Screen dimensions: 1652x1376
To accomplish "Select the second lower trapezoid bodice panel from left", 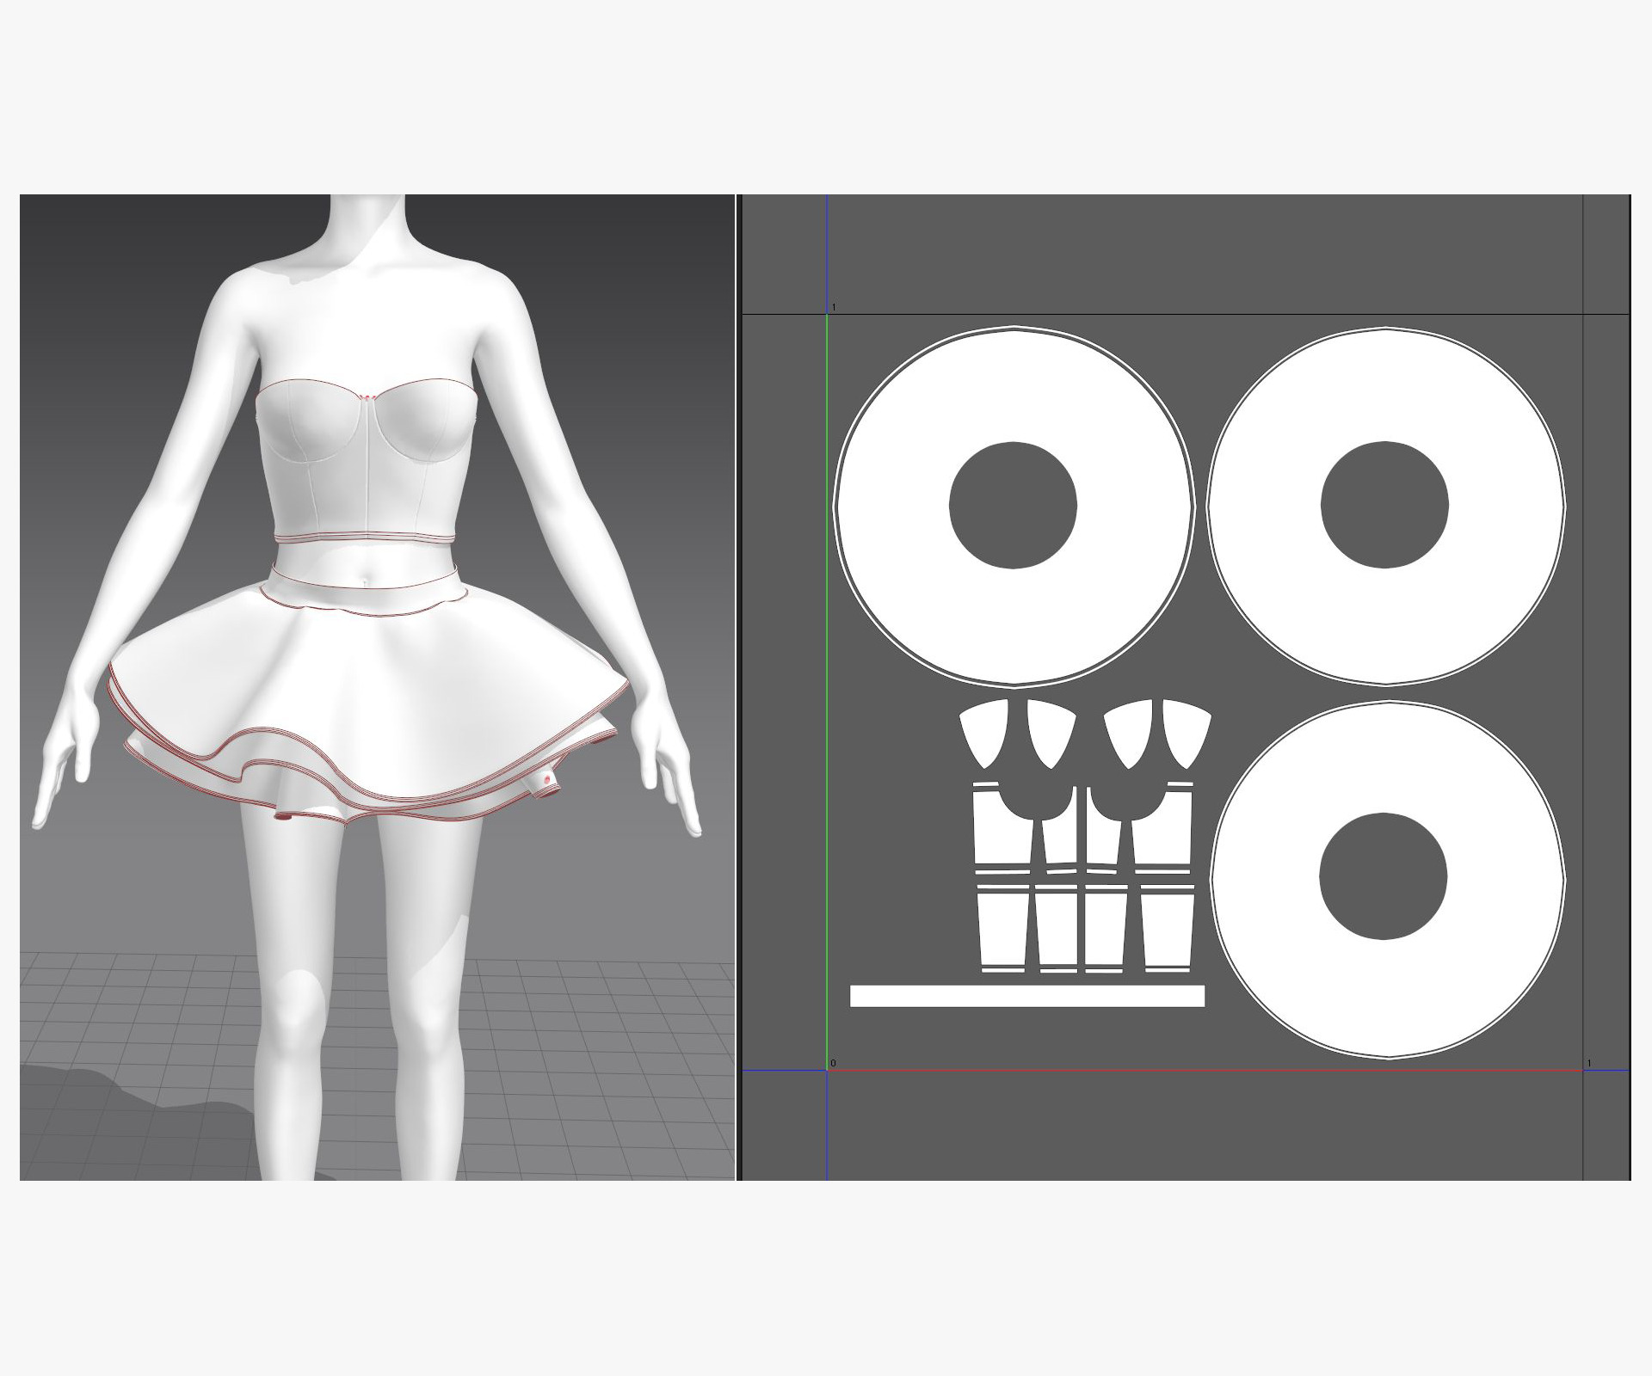I will pos(1057,927).
